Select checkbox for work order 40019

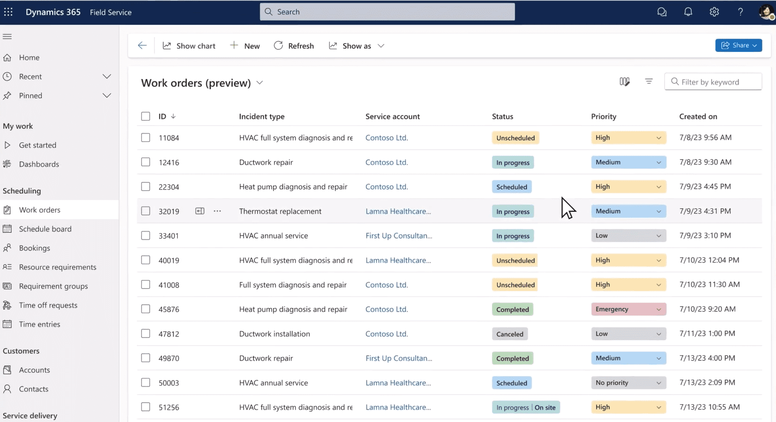(x=146, y=260)
